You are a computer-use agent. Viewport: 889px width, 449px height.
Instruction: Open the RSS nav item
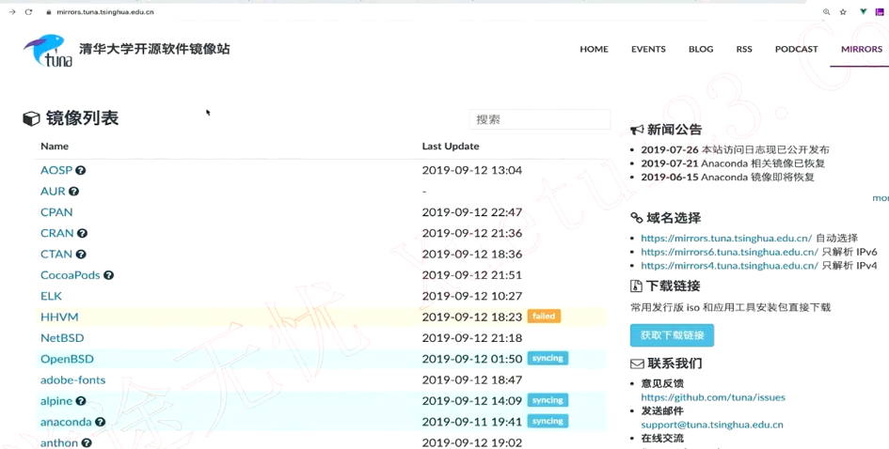coord(744,49)
